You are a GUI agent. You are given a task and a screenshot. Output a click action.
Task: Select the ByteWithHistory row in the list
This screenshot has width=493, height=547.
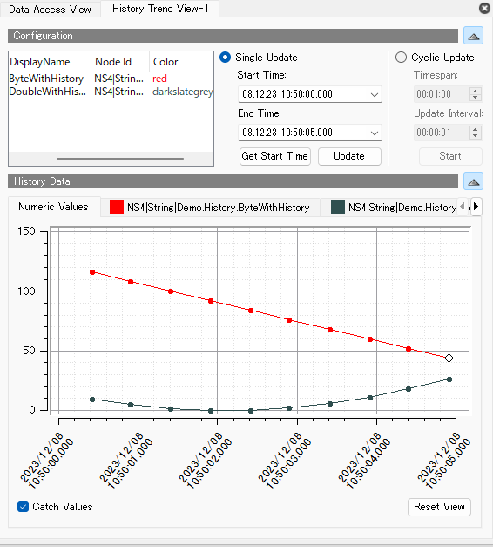coord(111,79)
